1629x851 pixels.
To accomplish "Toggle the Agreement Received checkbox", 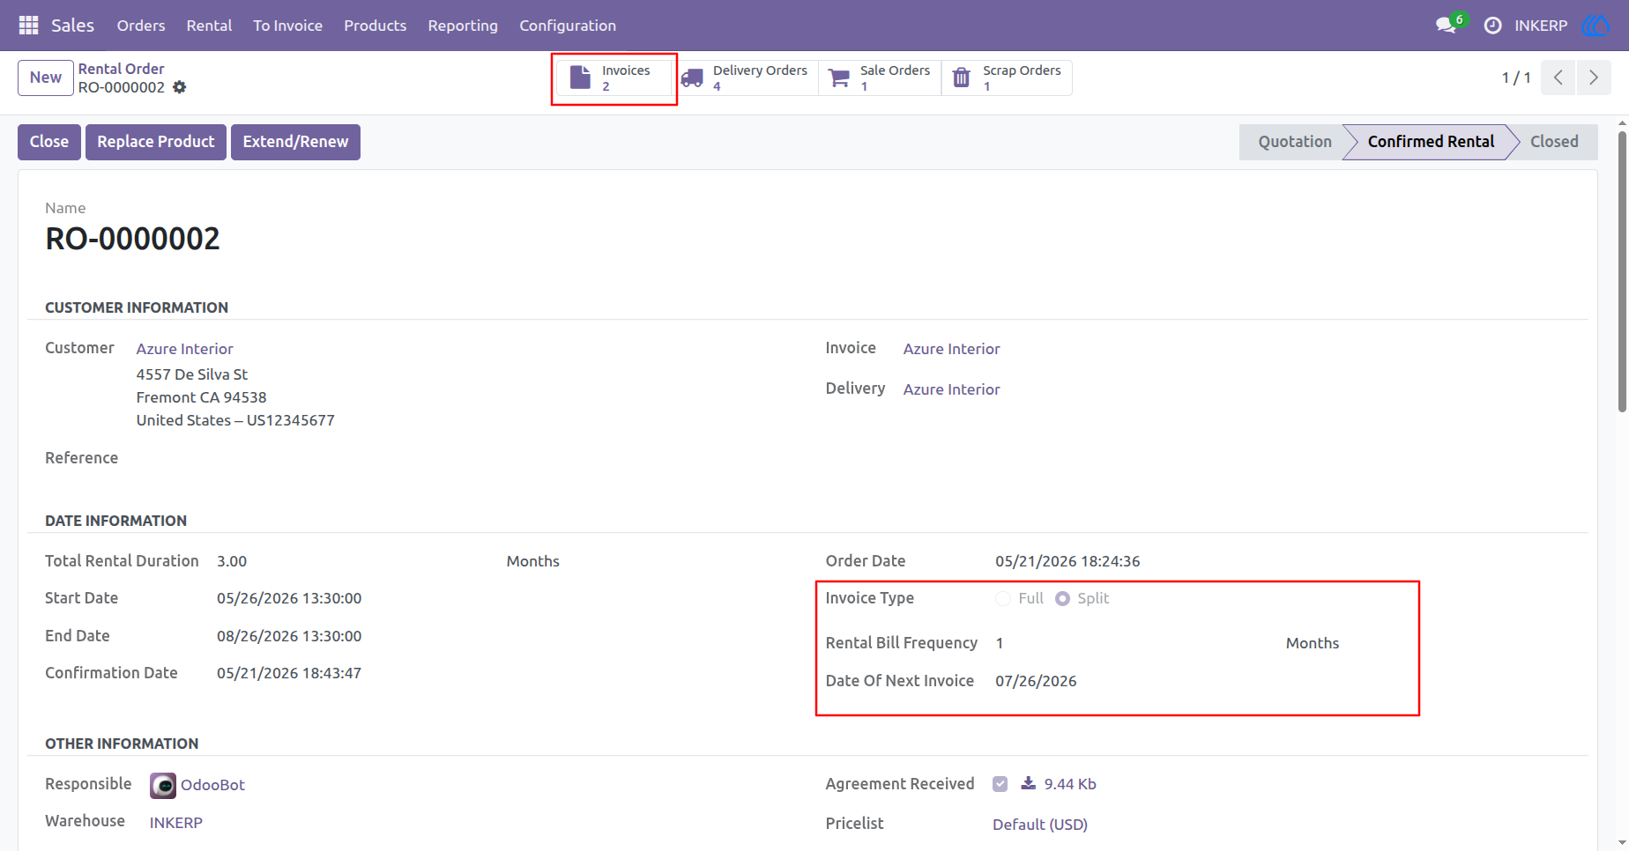I will 1000,784.
